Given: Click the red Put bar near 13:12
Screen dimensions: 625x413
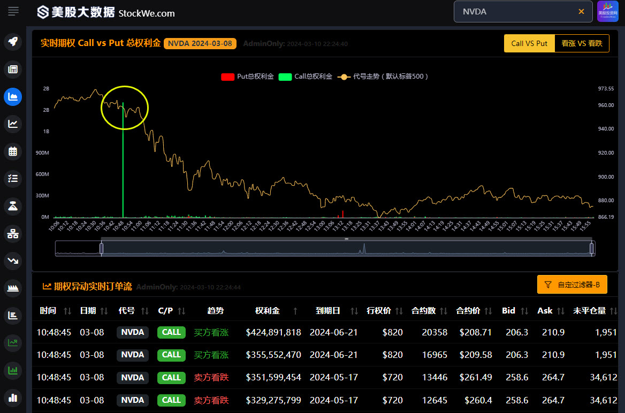Looking at the screenshot, I should coord(343,214).
